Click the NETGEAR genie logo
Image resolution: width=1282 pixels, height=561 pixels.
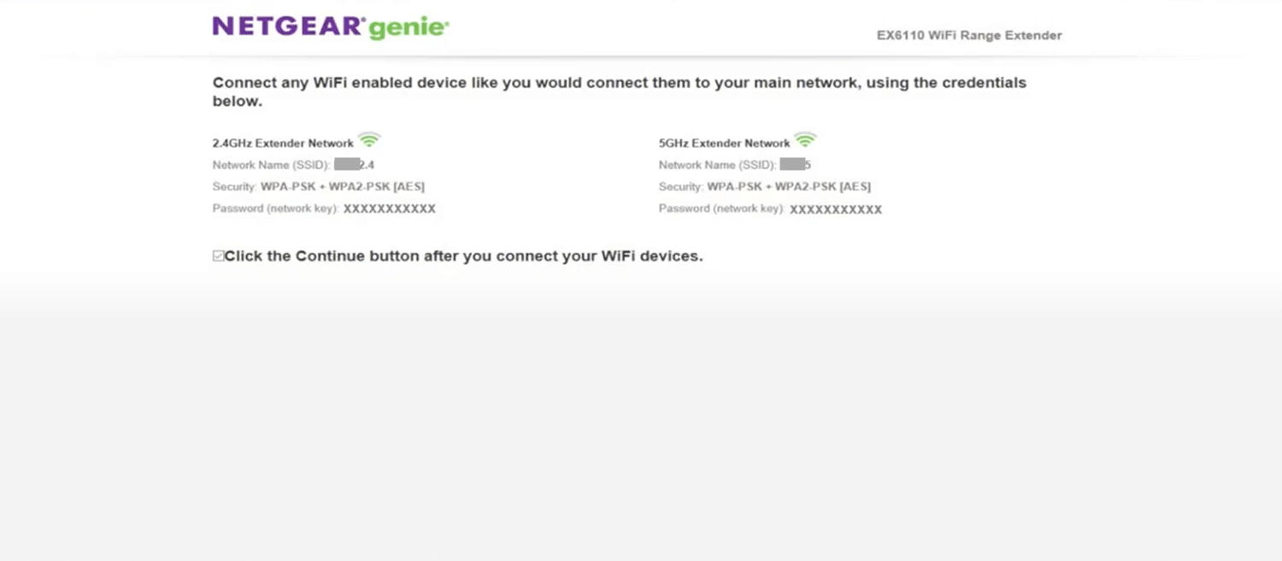point(330,26)
